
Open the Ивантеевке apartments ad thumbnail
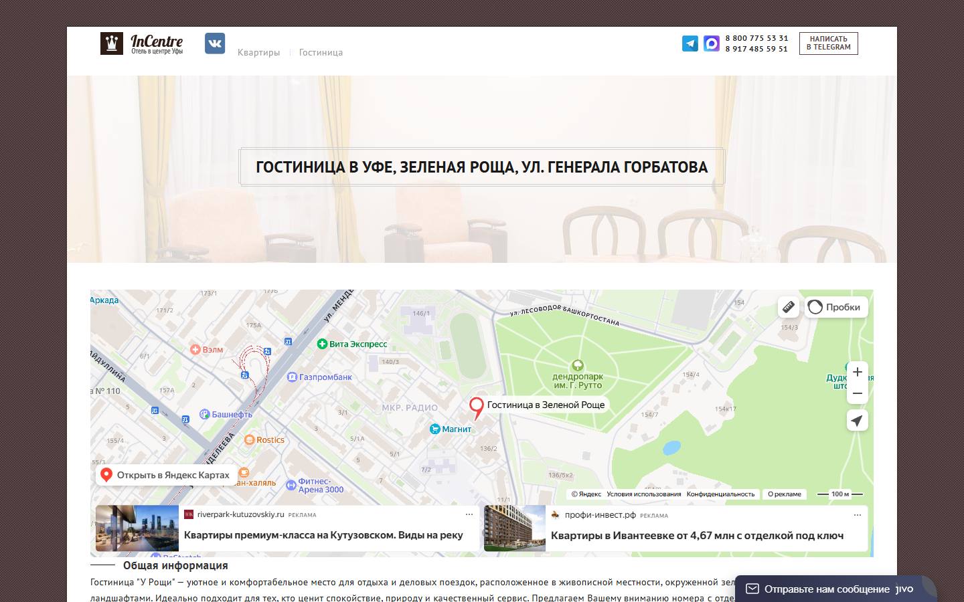pos(515,528)
